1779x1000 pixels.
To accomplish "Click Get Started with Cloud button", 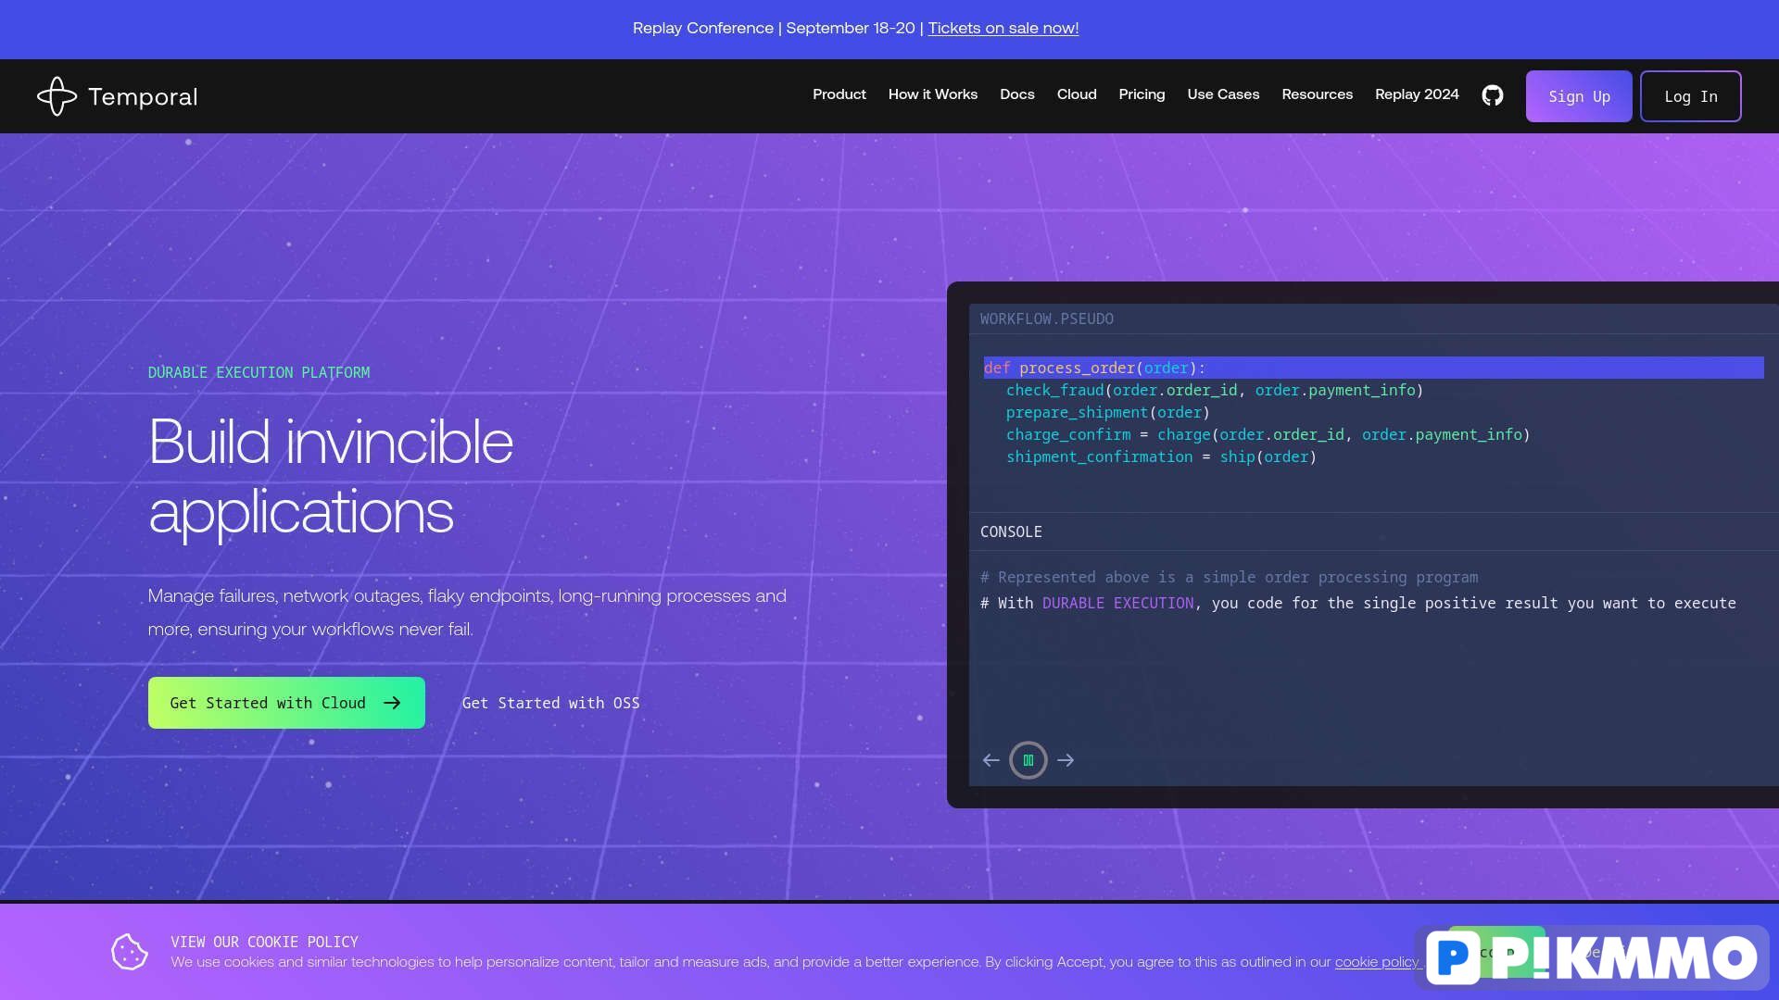I will (286, 703).
